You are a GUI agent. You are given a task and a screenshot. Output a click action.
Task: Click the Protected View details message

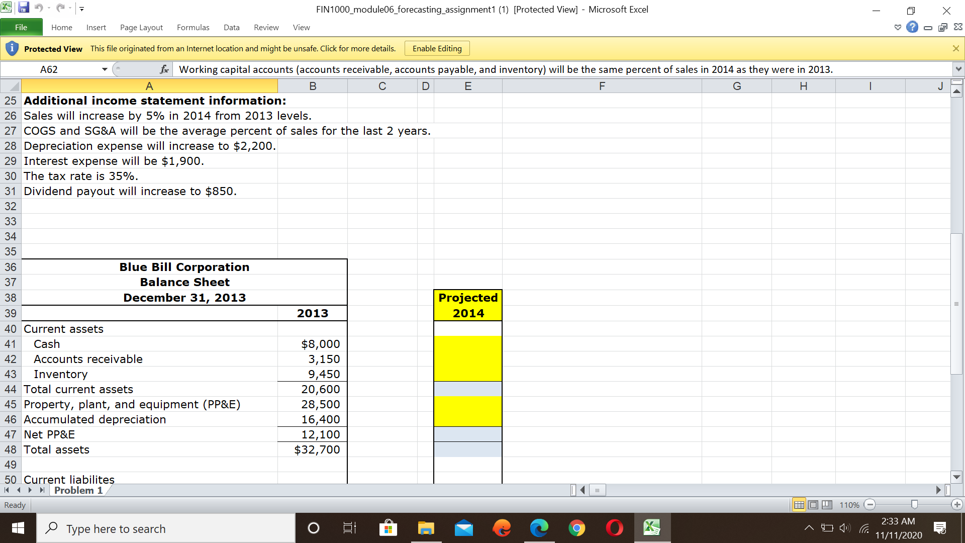(243, 48)
